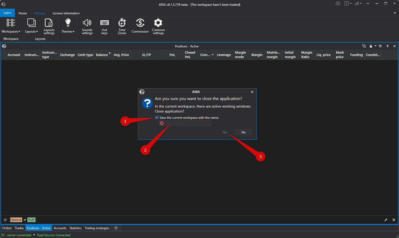This screenshot has height=238, width=399.
Task: Close the Positions - Active panel
Action: [x=395, y=46]
